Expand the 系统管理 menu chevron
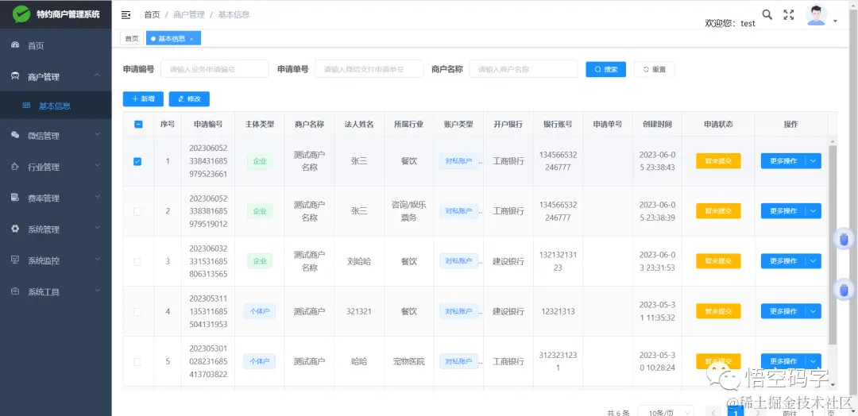Image resolution: width=858 pixels, height=416 pixels. point(97,227)
